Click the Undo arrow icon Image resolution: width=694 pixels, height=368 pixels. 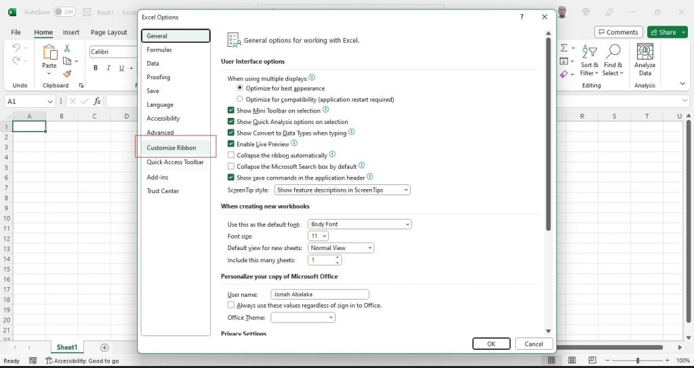[16, 47]
